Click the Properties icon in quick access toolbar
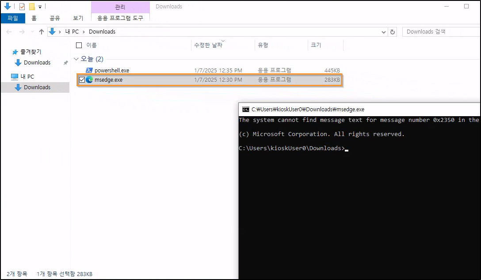 point(22,7)
